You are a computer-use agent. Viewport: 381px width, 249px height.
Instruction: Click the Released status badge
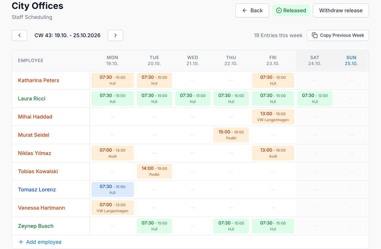[x=291, y=10]
